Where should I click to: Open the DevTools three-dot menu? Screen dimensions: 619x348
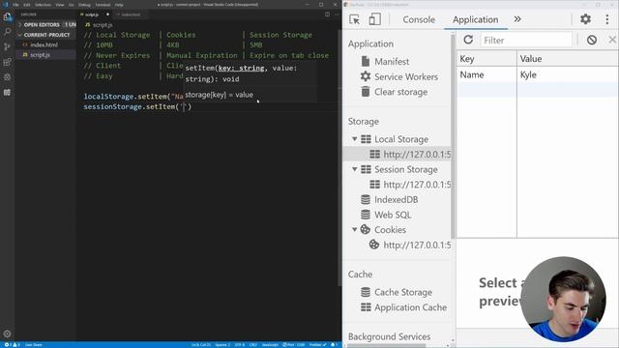(x=607, y=19)
